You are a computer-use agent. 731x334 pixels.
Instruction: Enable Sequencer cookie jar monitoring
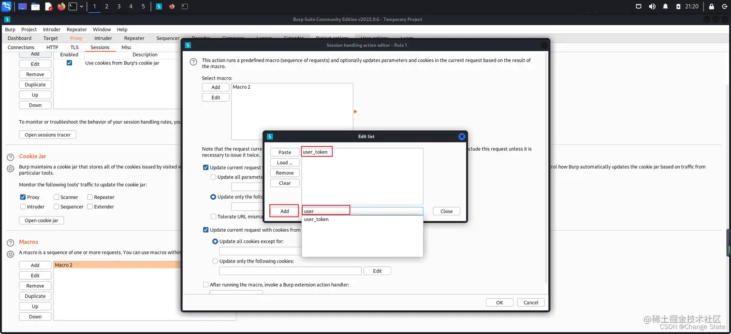point(56,207)
